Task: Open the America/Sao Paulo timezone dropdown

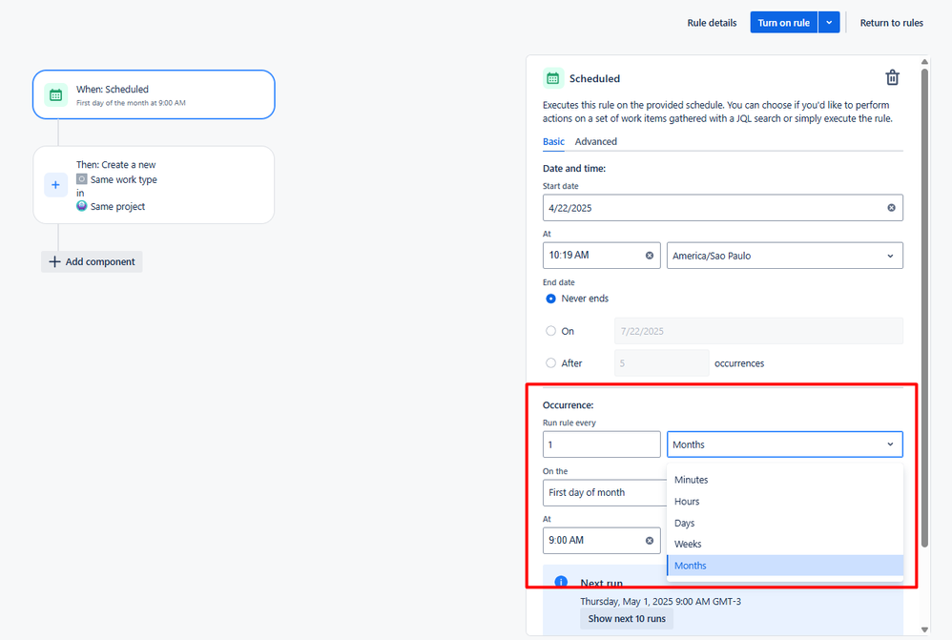Action: tap(784, 256)
